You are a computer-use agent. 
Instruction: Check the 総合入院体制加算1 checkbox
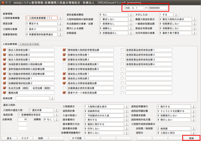[5, 49]
